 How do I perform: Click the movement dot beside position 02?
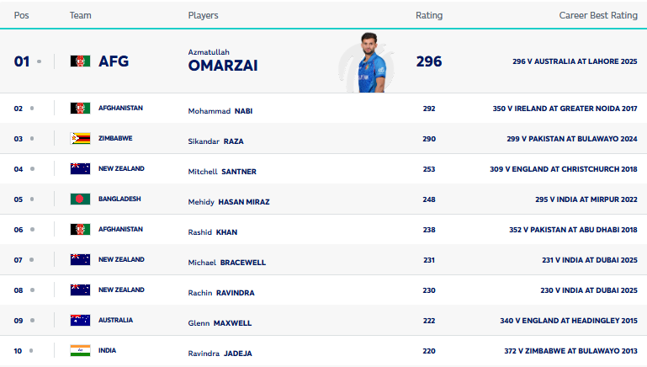point(32,109)
